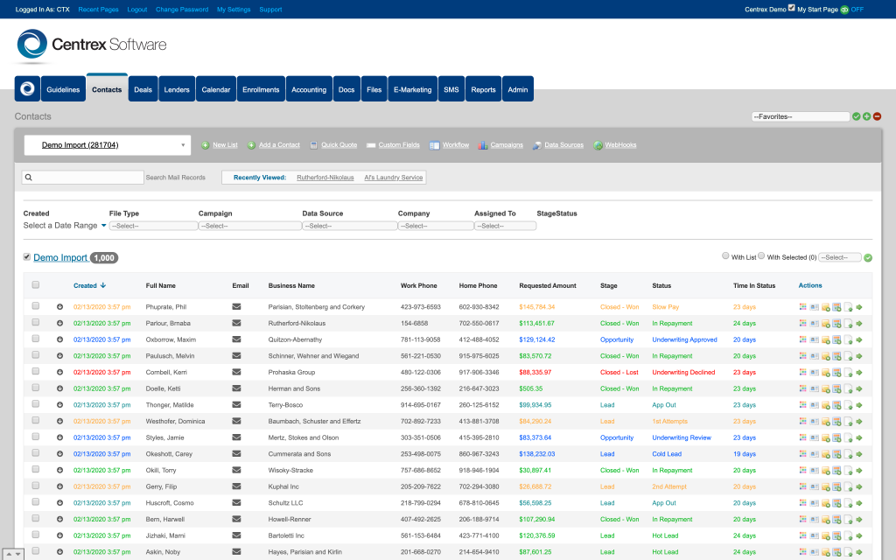This screenshot has height=560, width=896.
Task: Click the green plus add favorite icon
Action: coord(867,116)
